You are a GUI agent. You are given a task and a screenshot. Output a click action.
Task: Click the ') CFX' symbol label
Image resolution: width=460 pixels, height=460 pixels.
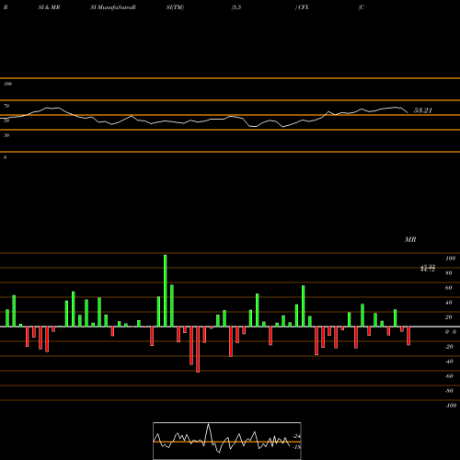coord(302,7)
